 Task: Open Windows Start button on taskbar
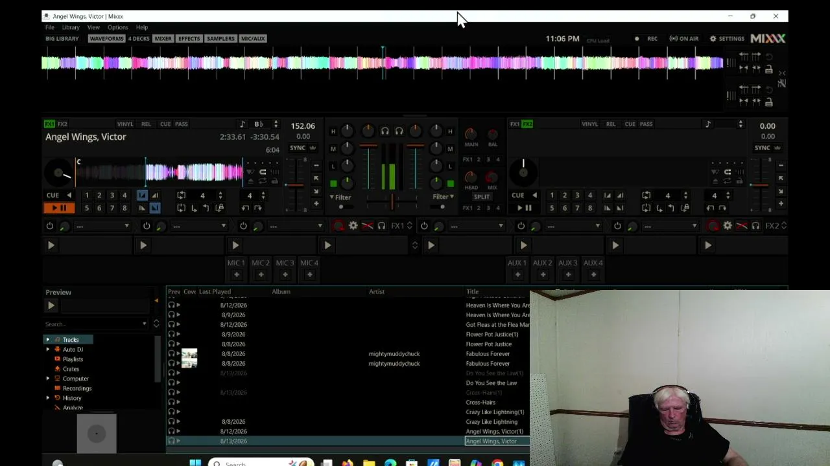point(195,463)
